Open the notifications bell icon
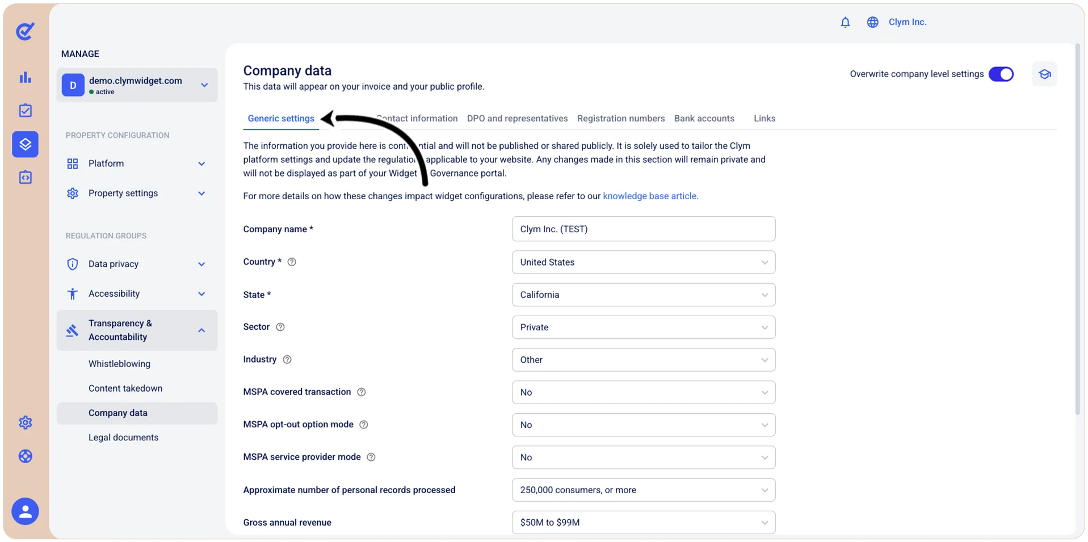This screenshot has height=542, width=1088. click(x=845, y=22)
